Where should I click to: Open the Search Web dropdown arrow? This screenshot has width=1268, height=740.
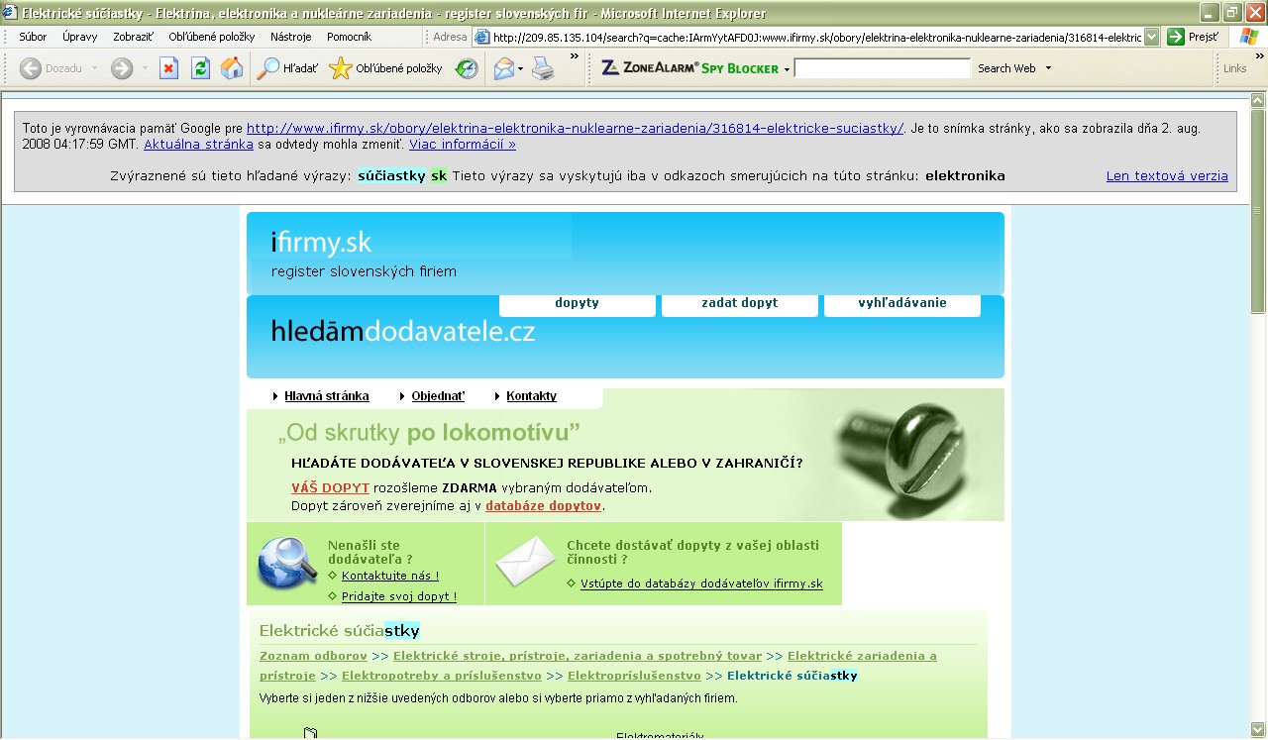[x=1048, y=68]
